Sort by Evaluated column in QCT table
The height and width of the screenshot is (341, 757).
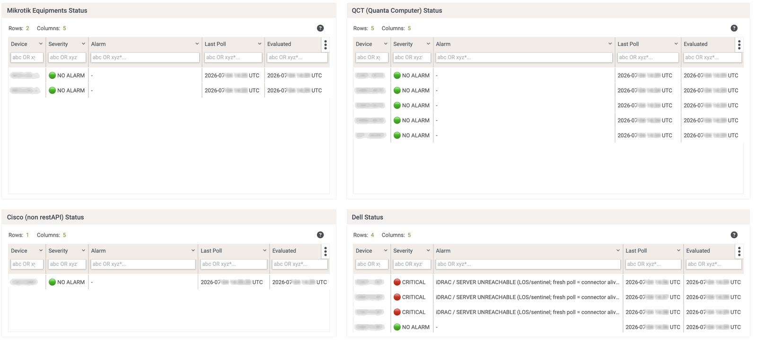coord(695,44)
